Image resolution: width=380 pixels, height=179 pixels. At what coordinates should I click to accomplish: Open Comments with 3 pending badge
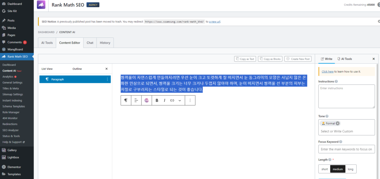[x=17, y=42]
